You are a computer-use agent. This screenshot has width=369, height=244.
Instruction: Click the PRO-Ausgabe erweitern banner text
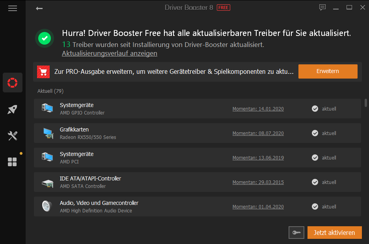[174, 72]
